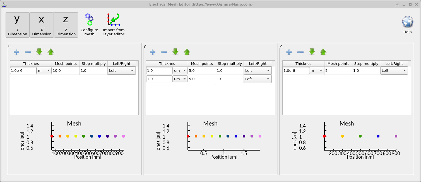Select the Thicknes column header in the x table

pyautogui.click(x=31, y=63)
